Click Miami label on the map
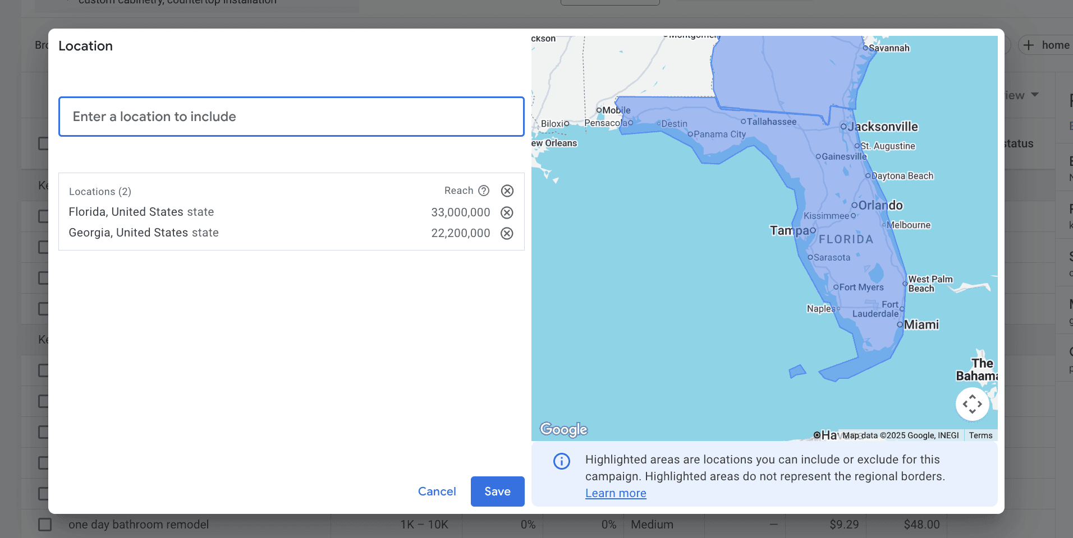Image resolution: width=1073 pixels, height=538 pixels. tap(921, 324)
